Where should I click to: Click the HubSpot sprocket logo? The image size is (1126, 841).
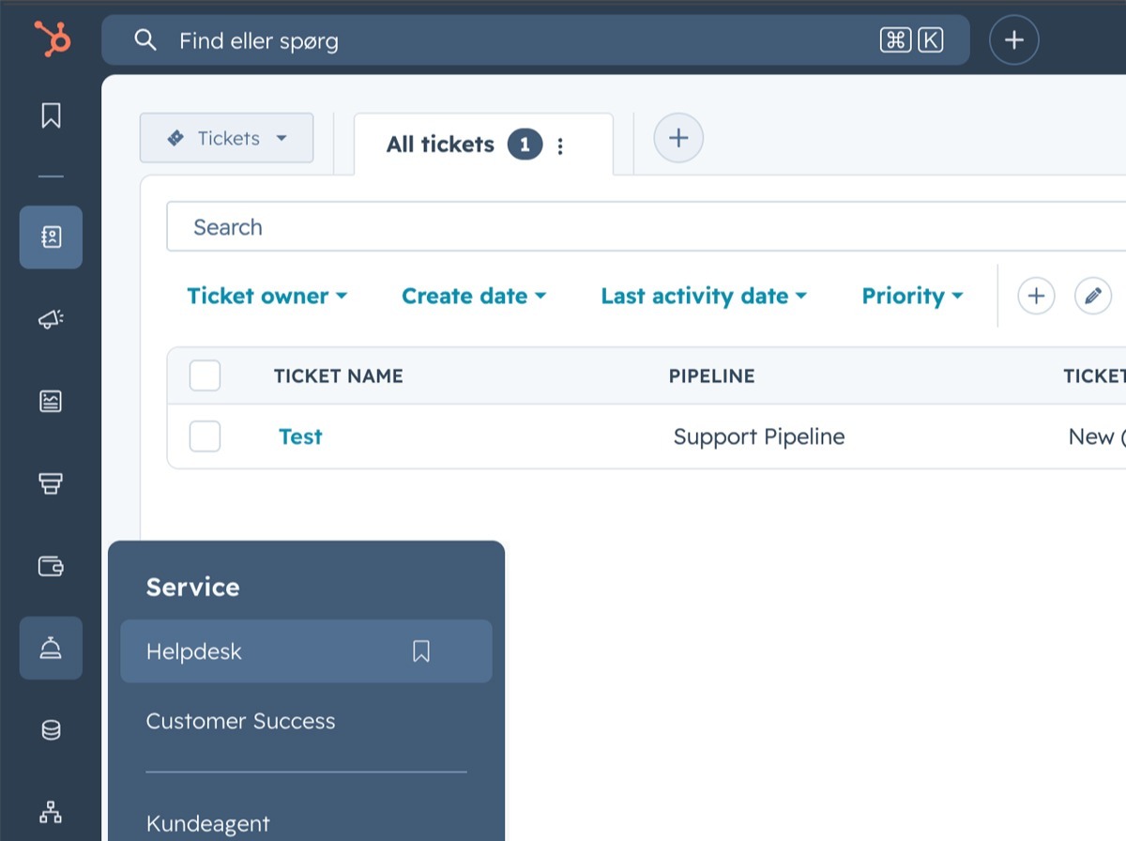pos(52,39)
